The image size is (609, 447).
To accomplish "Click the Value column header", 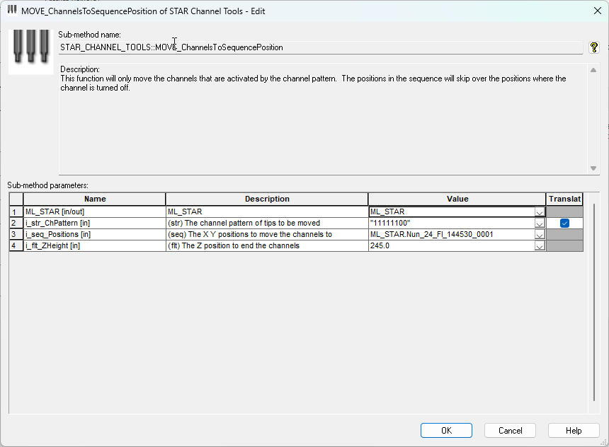I will 457,199.
